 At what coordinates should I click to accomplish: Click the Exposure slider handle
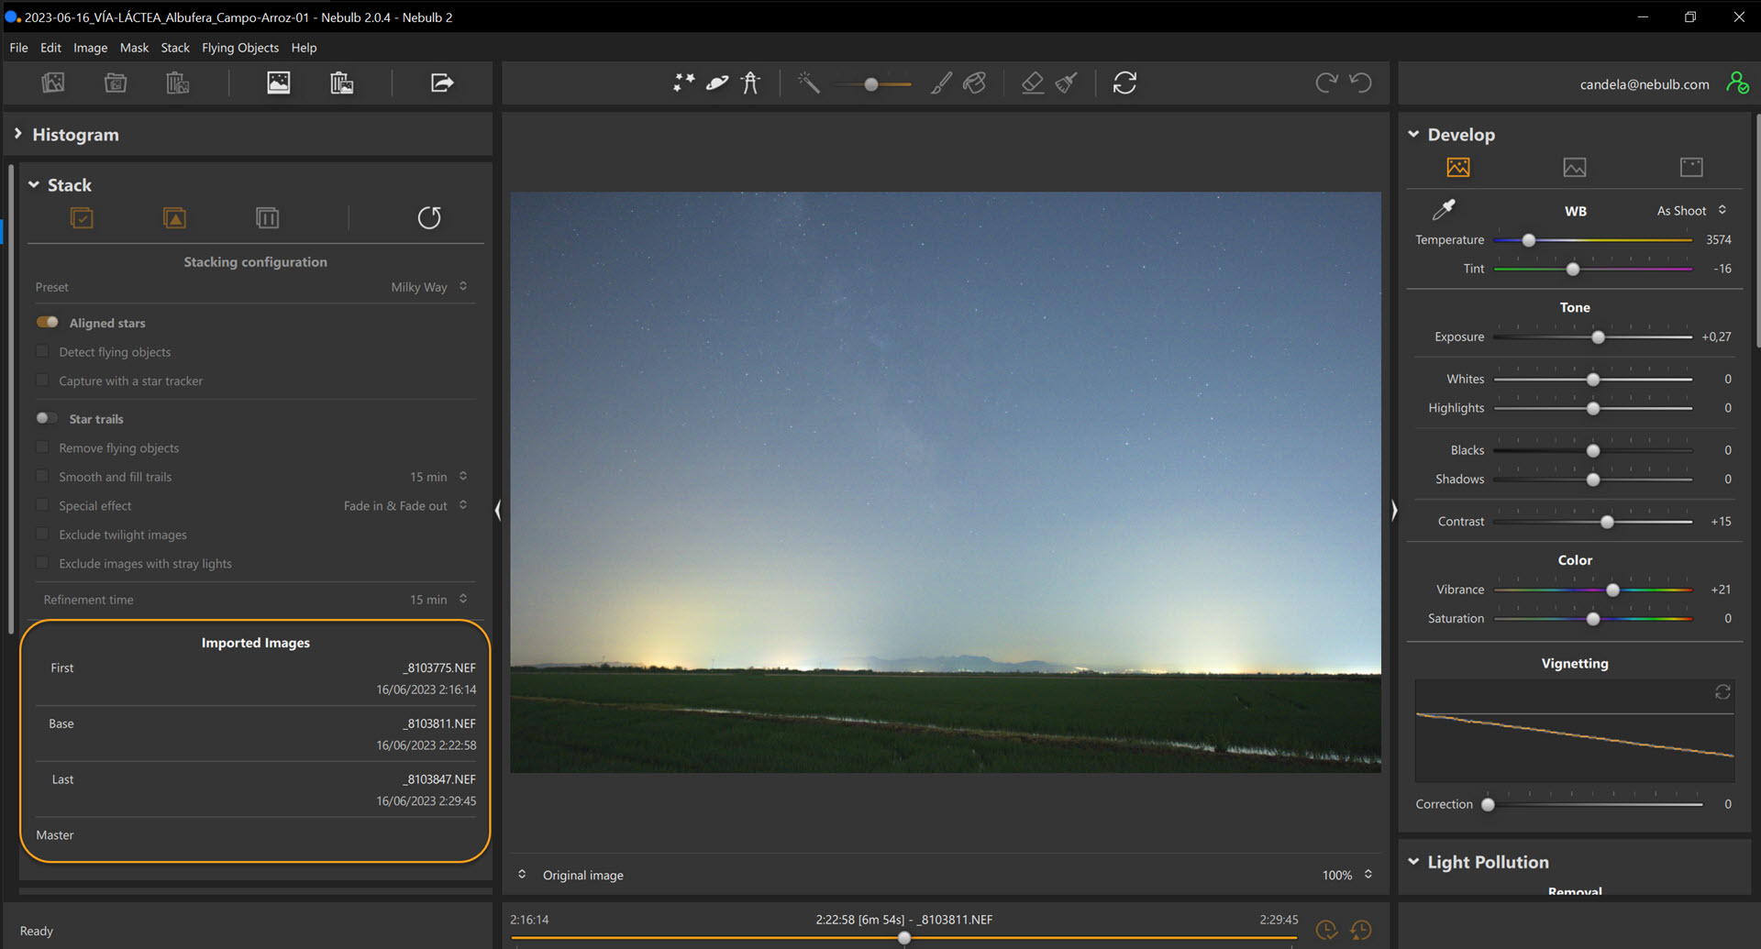[x=1599, y=337]
